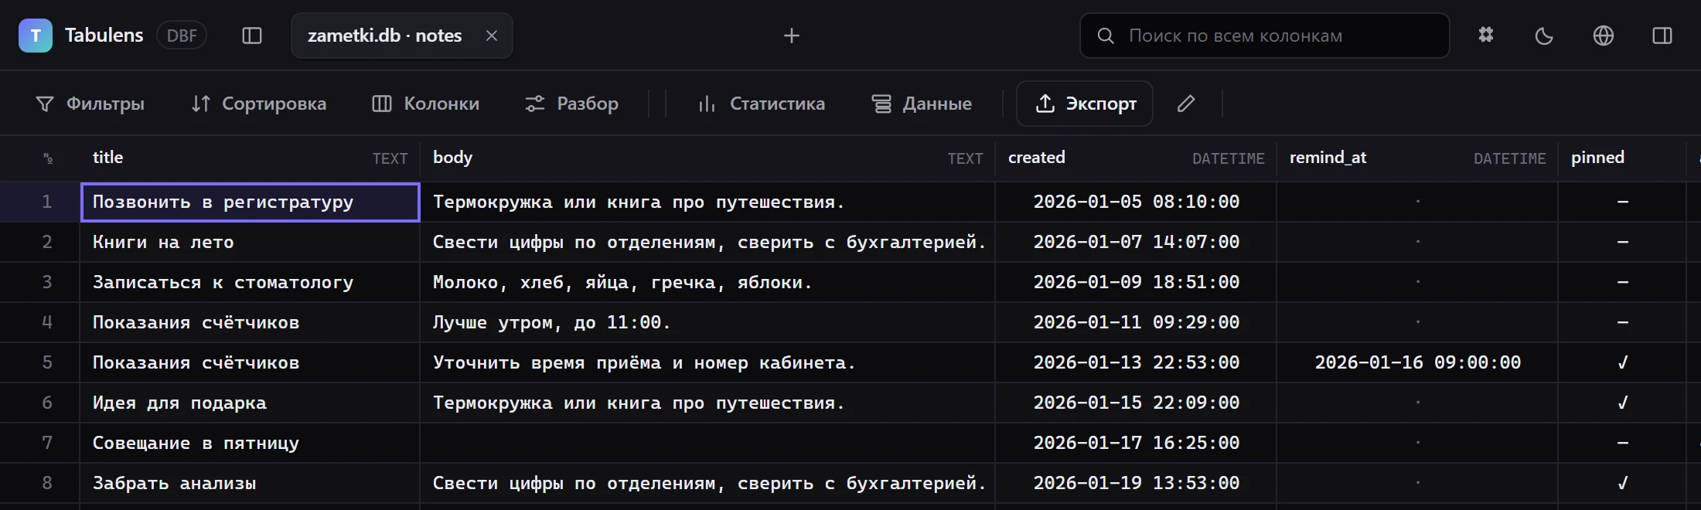Select cell Книги на лето
The height and width of the screenshot is (510, 1701).
click(x=250, y=242)
